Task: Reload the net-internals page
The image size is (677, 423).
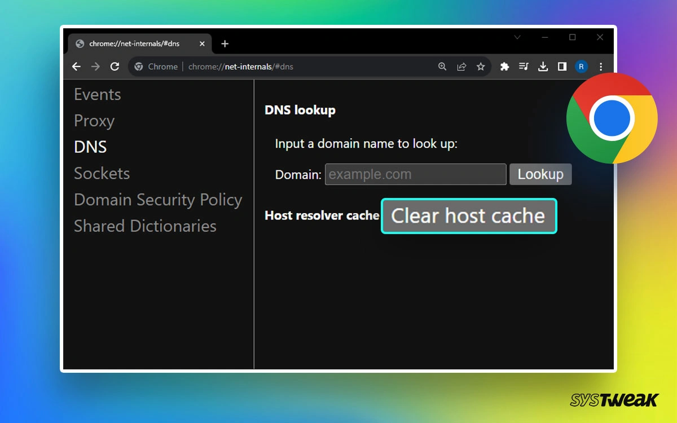Action: coord(115,67)
